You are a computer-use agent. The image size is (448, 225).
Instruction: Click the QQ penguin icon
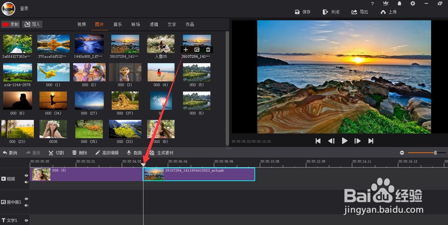click(399, 3)
